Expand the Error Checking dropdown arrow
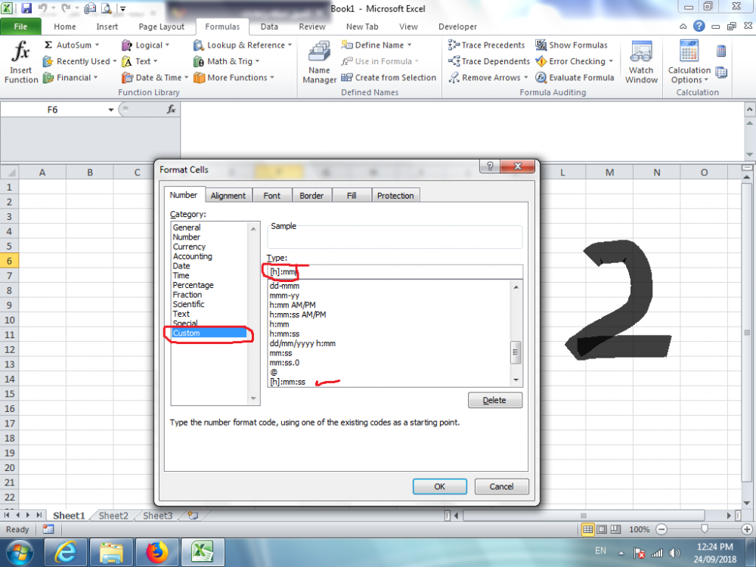The width and height of the screenshot is (756, 567). [611, 61]
